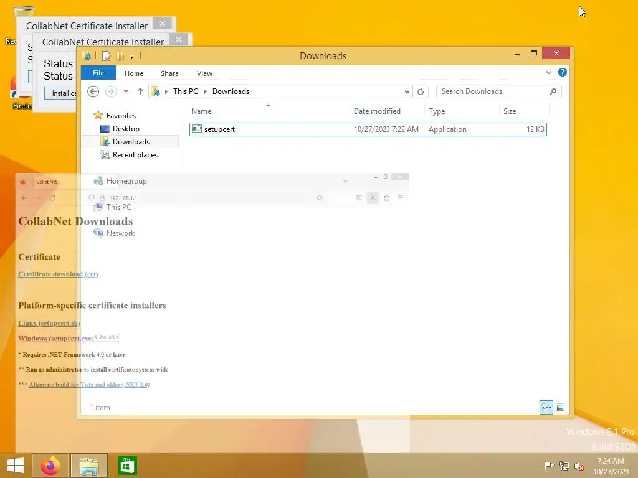638x478 pixels.
Task: Select This PC in navigation pane
Action: point(119,207)
